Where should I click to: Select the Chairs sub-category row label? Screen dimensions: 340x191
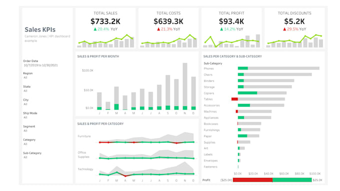coord(208,75)
